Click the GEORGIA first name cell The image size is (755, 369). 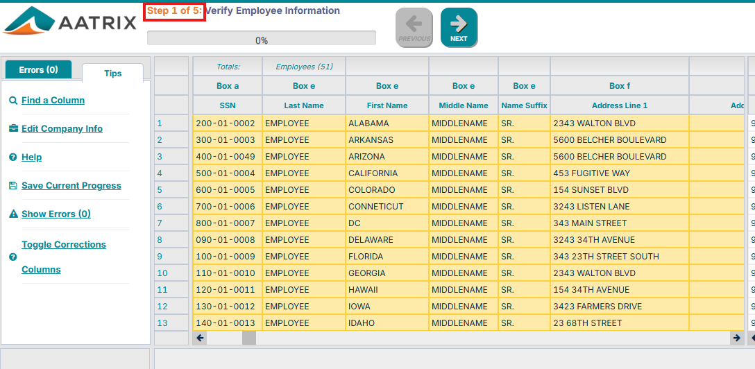pyautogui.click(x=387, y=273)
